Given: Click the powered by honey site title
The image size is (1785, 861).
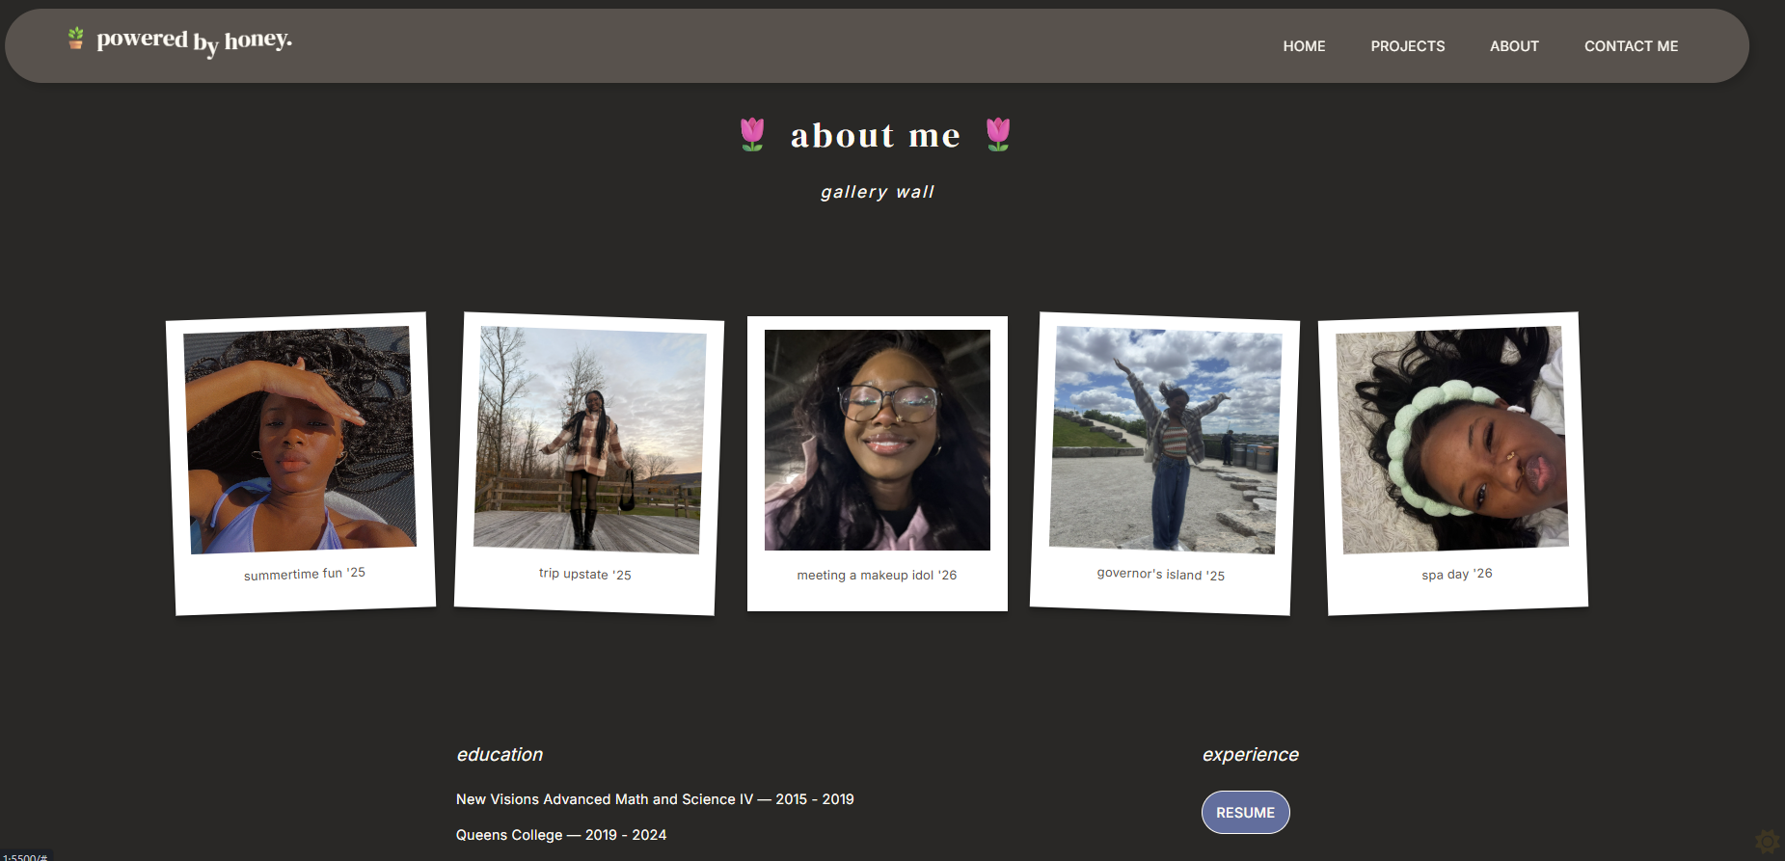Looking at the screenshot, I should (194, 40).
